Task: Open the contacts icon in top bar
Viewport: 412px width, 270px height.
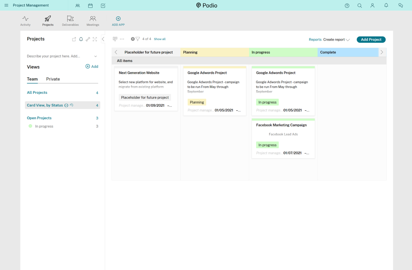Action: point(78,6)
